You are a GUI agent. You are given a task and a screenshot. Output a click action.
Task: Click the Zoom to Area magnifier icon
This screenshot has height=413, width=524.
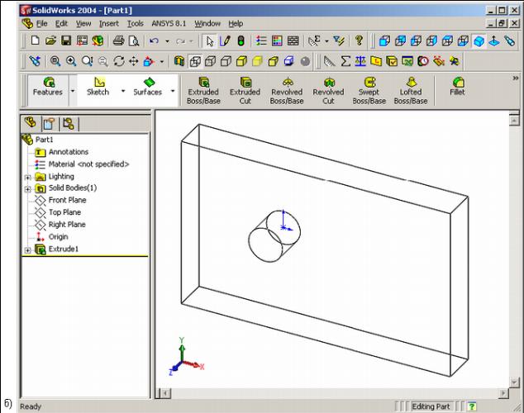[x=71, y=61]
